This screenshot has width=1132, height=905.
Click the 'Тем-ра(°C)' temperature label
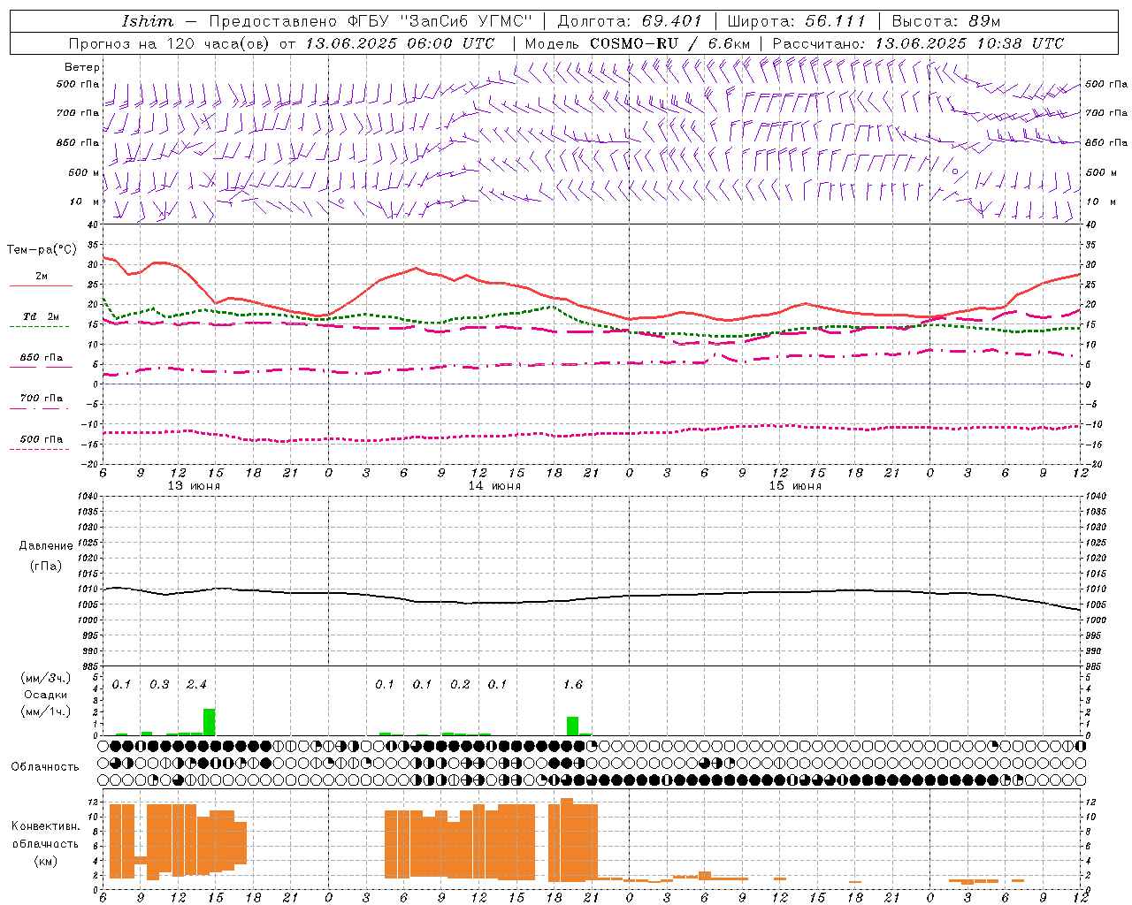click(42, 250)
